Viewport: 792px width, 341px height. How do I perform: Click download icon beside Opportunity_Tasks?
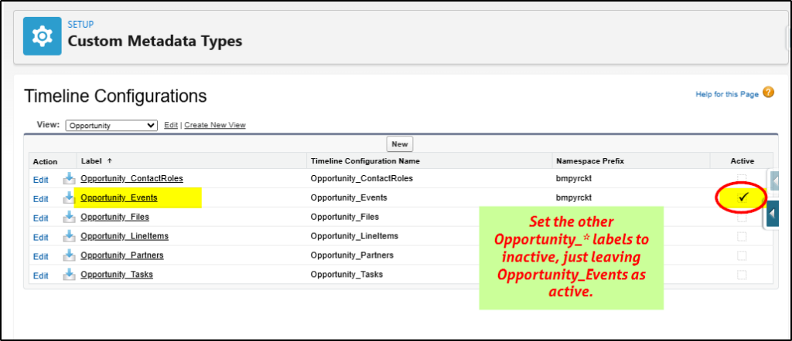tap(69, 275)
